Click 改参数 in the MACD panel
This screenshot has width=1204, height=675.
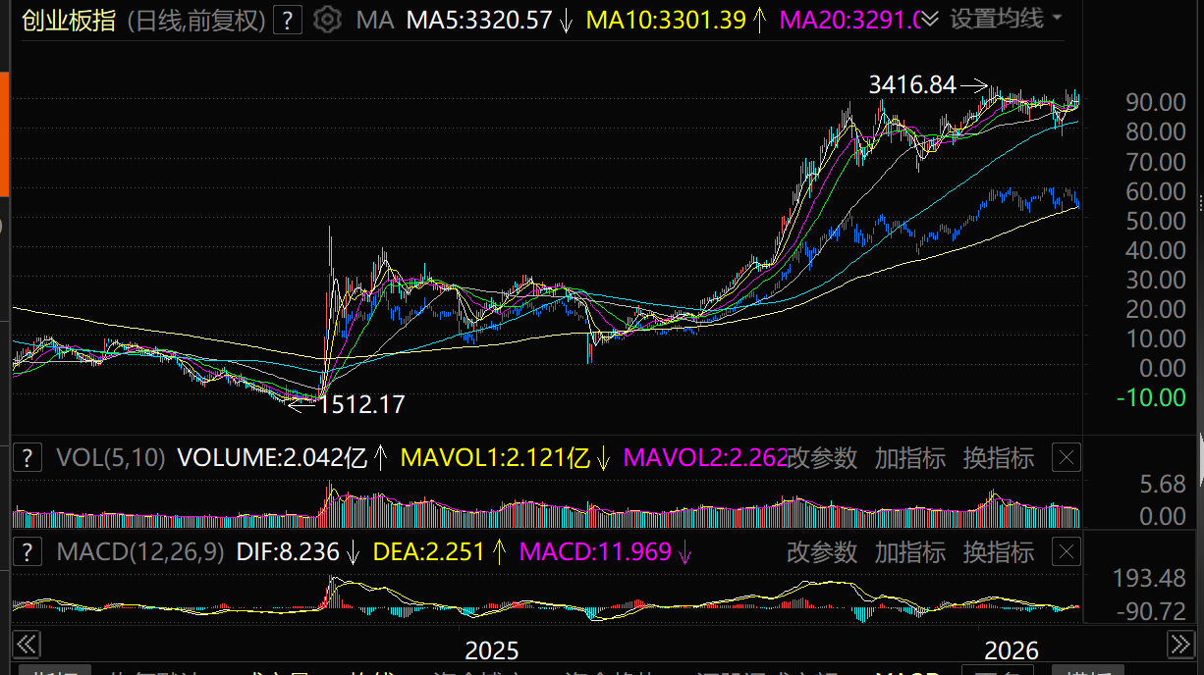(822, 551)
